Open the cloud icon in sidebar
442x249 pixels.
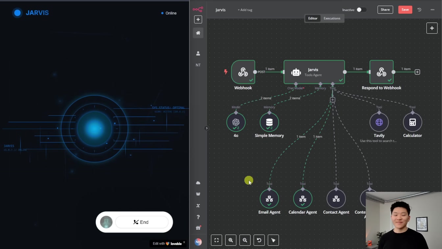click(x=198, y=183)
